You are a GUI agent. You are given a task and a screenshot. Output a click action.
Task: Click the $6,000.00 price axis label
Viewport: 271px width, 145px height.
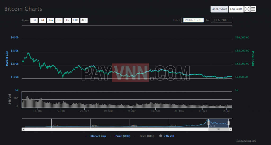pos(241,77)
